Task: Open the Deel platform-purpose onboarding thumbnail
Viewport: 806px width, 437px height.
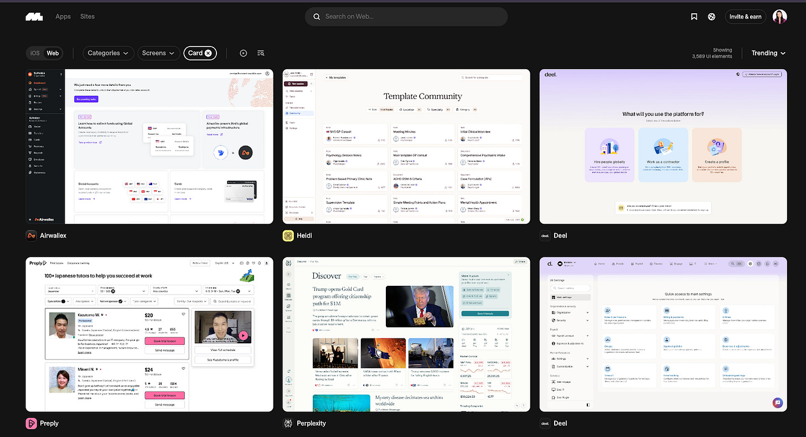Action: coord(663,147)
